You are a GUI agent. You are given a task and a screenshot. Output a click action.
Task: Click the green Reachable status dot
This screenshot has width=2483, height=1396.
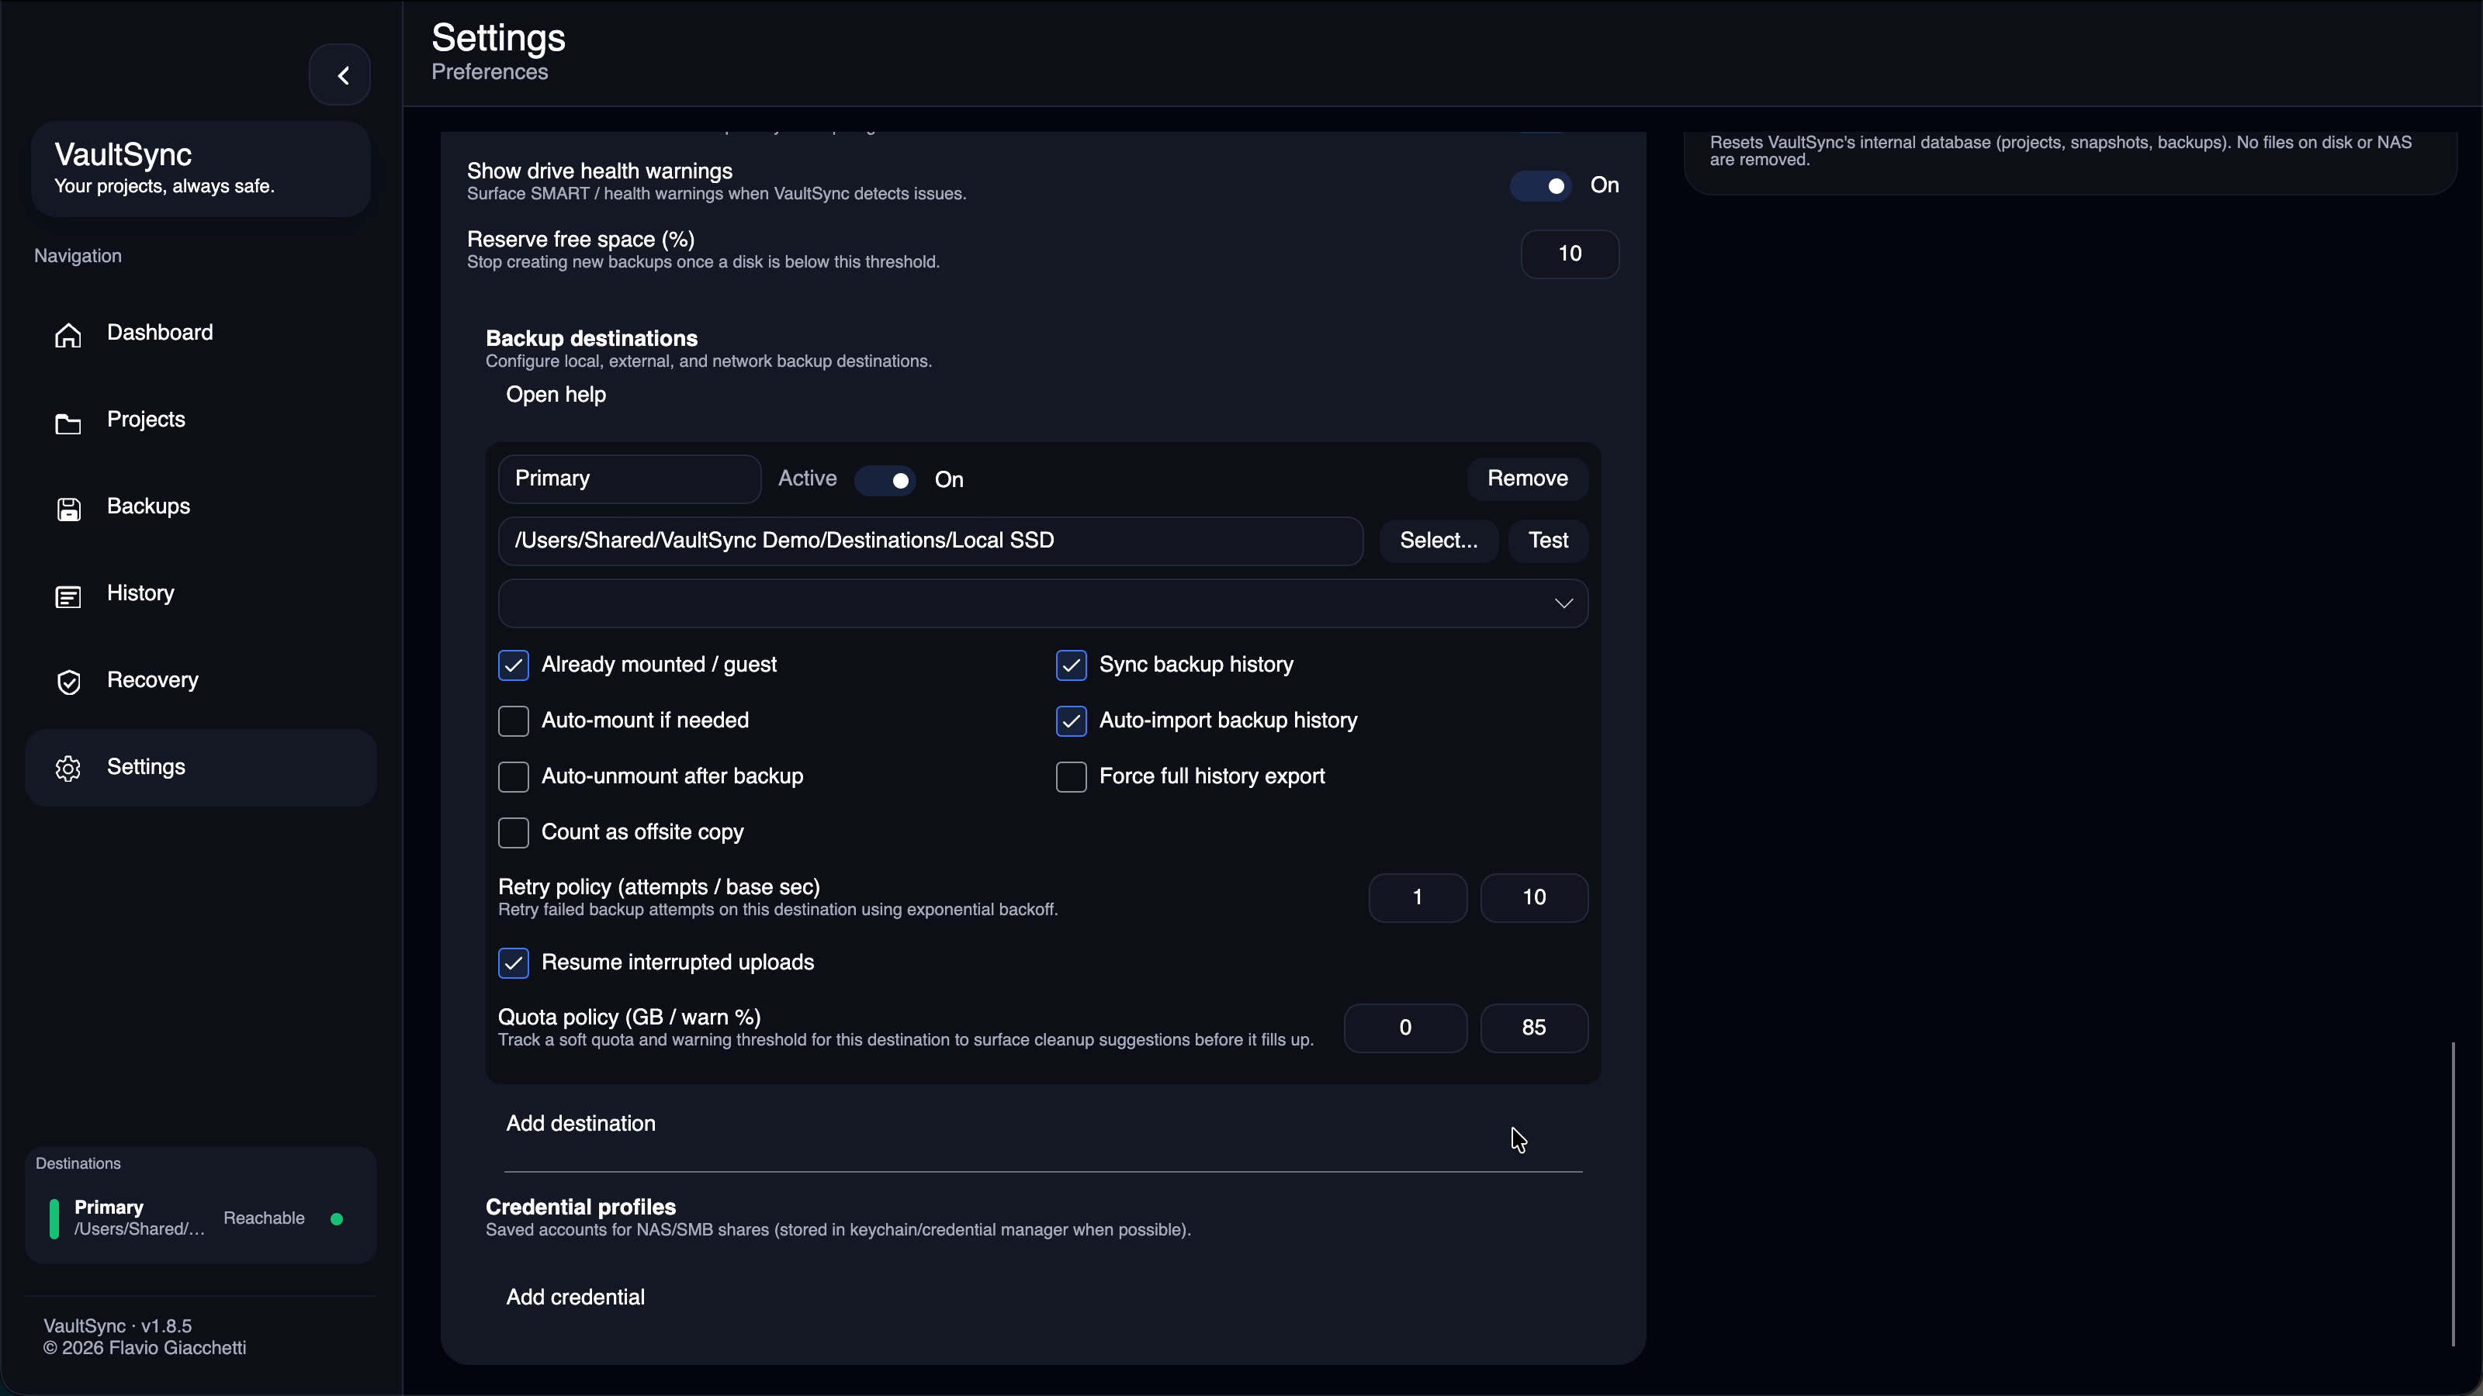point(337,1218)
